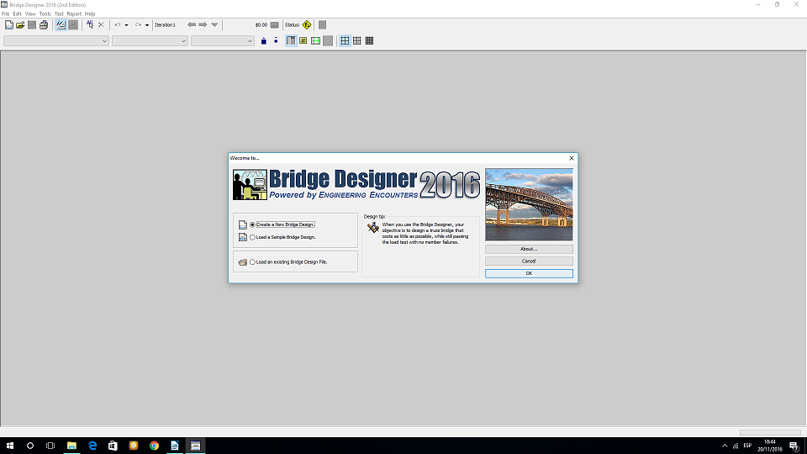Click the Save floppy disk toolbar icon
The height and width of the screenshot is (454, 807).
tap(32, 24)
